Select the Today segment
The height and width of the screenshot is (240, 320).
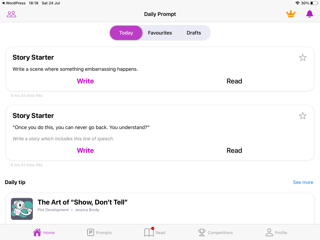tap(126, 33)
